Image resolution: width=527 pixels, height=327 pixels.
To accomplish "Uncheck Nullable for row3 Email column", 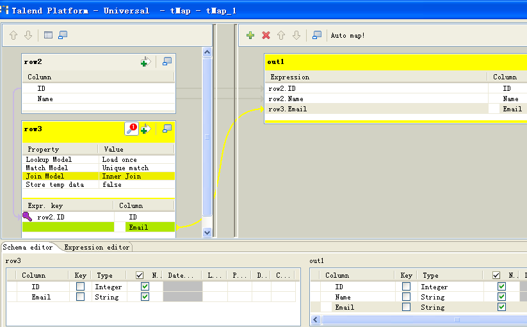I will click(145, 297).
